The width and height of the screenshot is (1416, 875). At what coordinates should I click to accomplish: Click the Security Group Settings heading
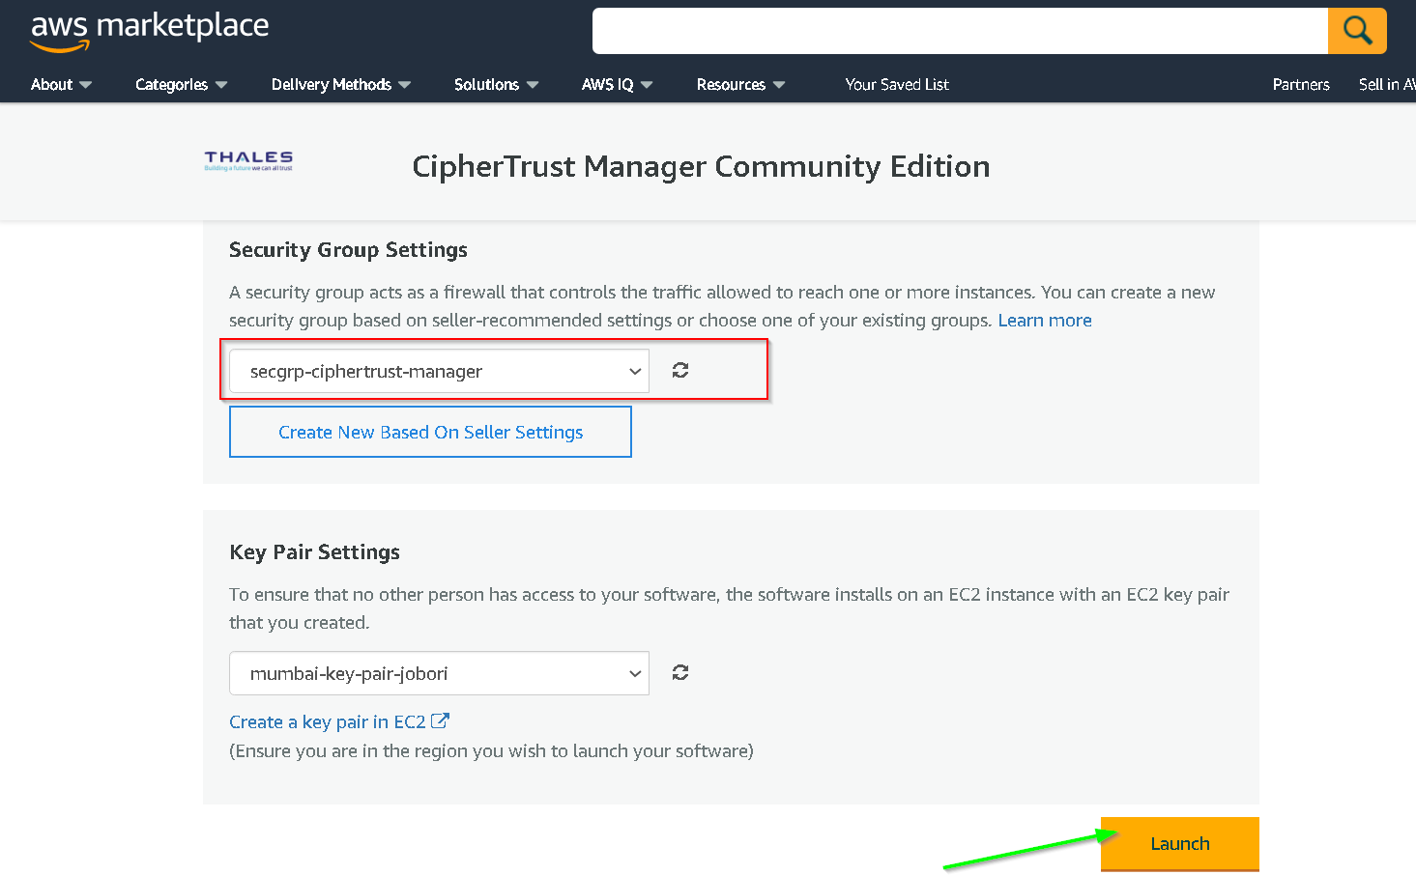(x=348, y=250)
